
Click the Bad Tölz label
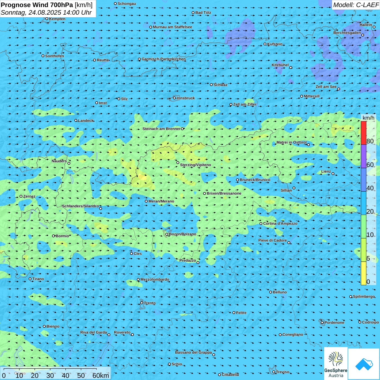tap(203, 12)
